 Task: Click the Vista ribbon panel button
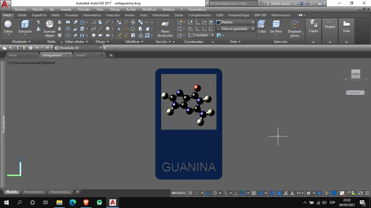tap(346, 27)
